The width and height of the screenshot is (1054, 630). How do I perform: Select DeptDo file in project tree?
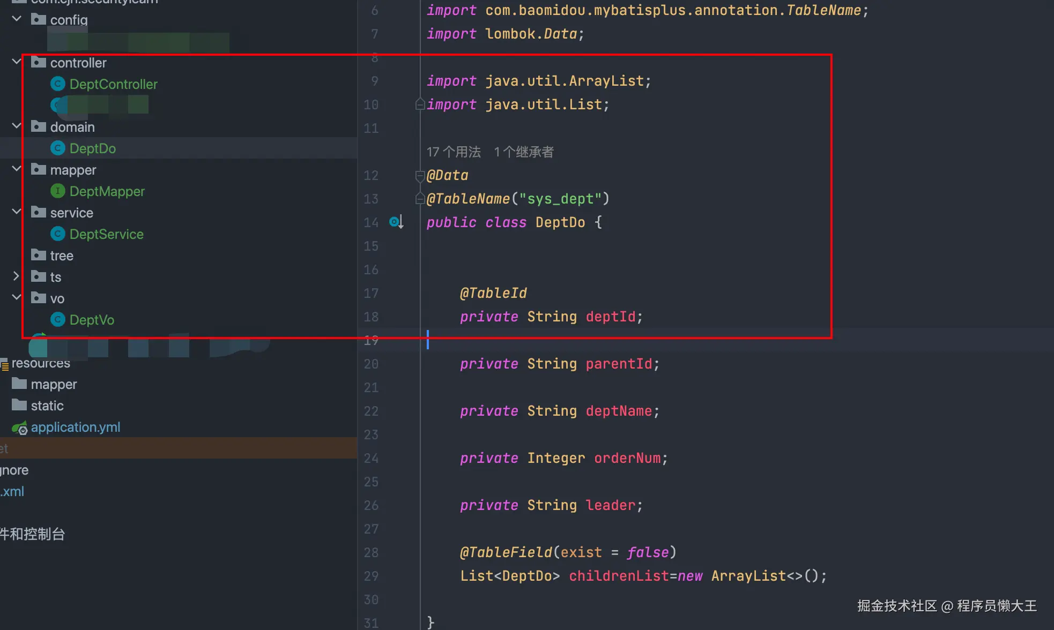pyautogui.click(x=92, y=148)
